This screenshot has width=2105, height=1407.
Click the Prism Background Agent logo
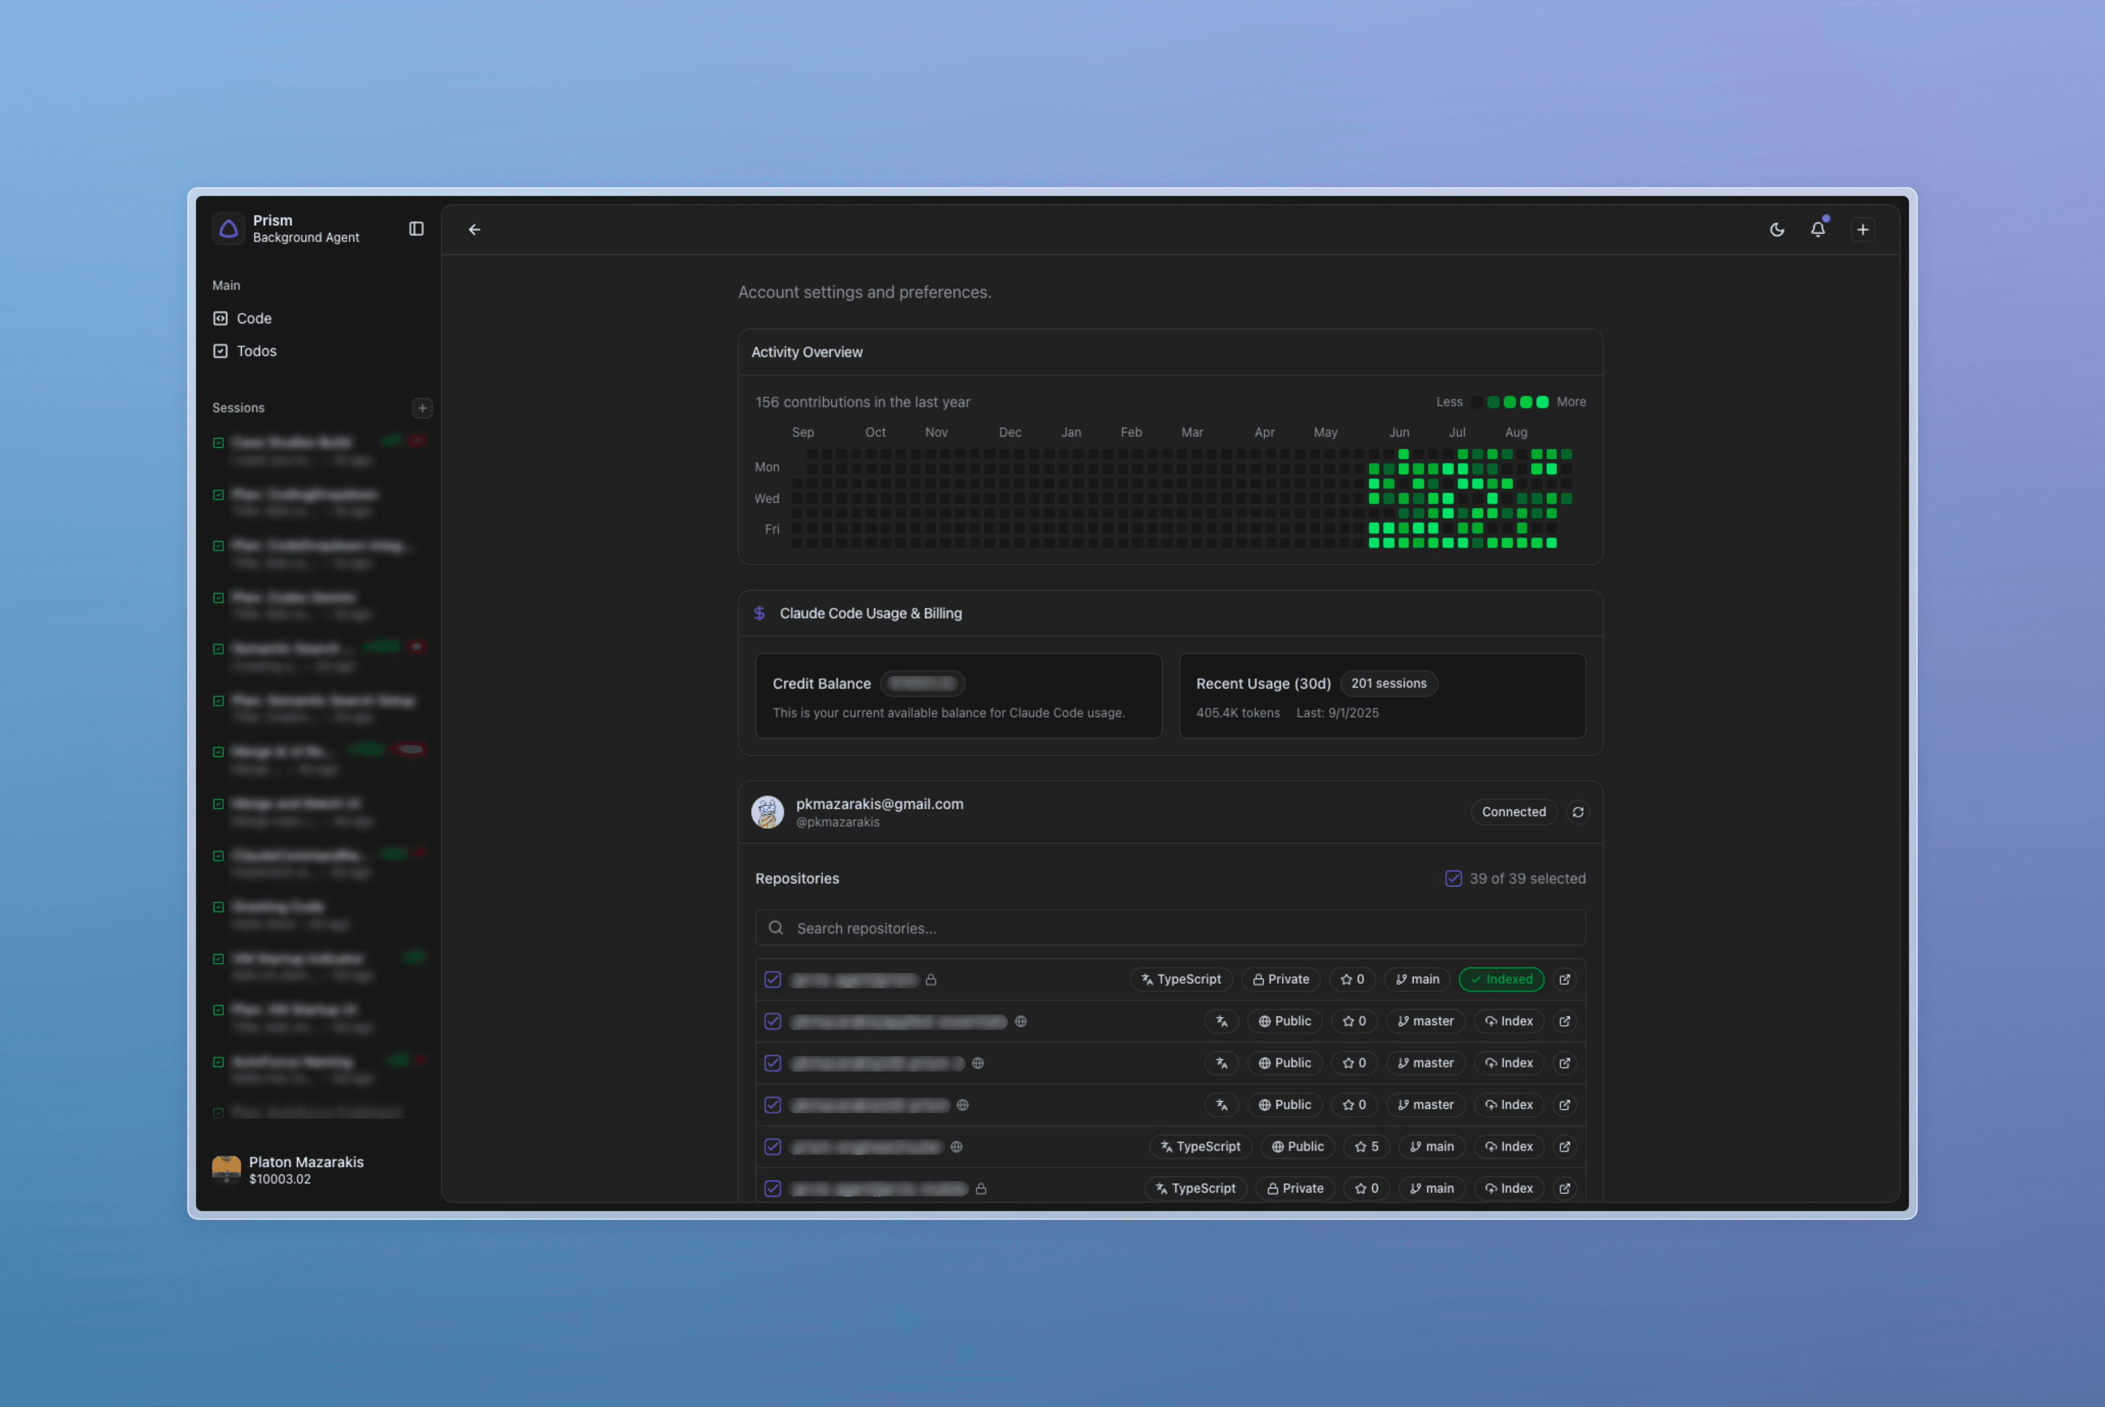tap(229, 229)
